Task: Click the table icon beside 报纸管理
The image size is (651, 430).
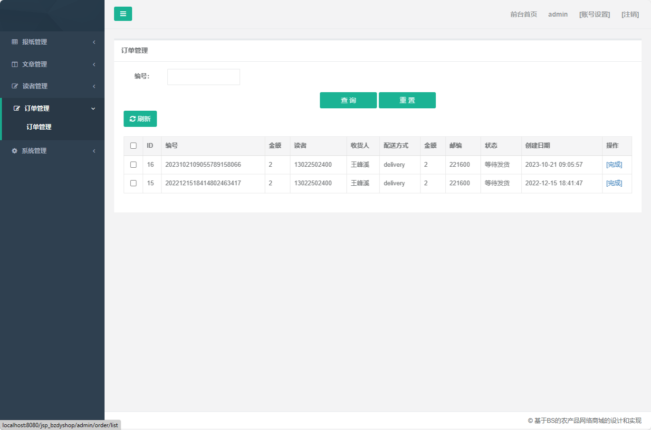Action: 15,42
